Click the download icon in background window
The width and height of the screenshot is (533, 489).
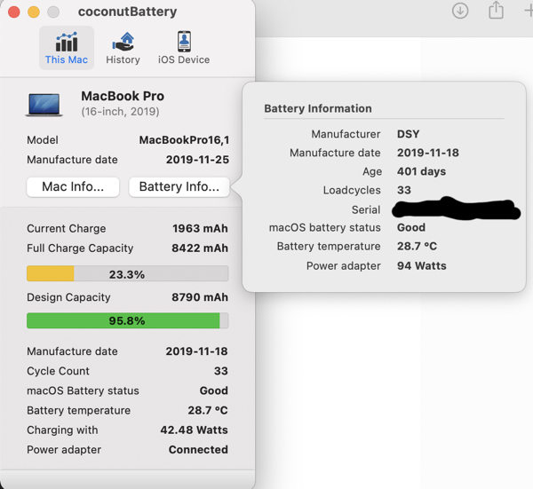click(x=460, y=11)
